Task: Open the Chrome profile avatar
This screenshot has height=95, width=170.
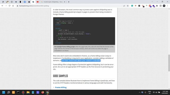Action: coord(164,6)
